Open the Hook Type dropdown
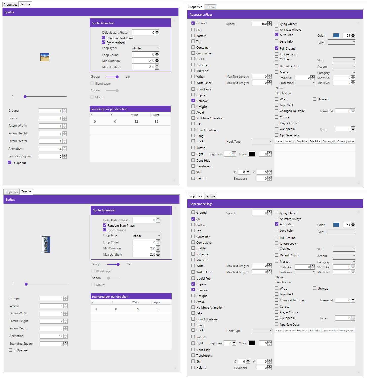This screenshot has height=381, width=367. click(261, 141)
